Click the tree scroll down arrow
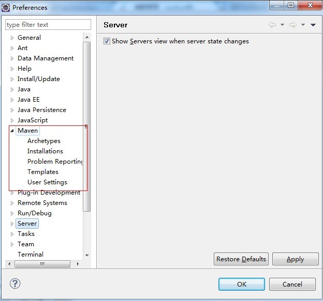The height and width of the screenshot is (301, 323). (x=87, y=255)
